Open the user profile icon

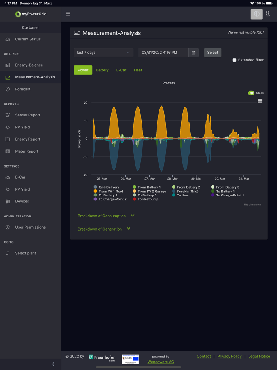pyautogui.click(x=268, y=14)
